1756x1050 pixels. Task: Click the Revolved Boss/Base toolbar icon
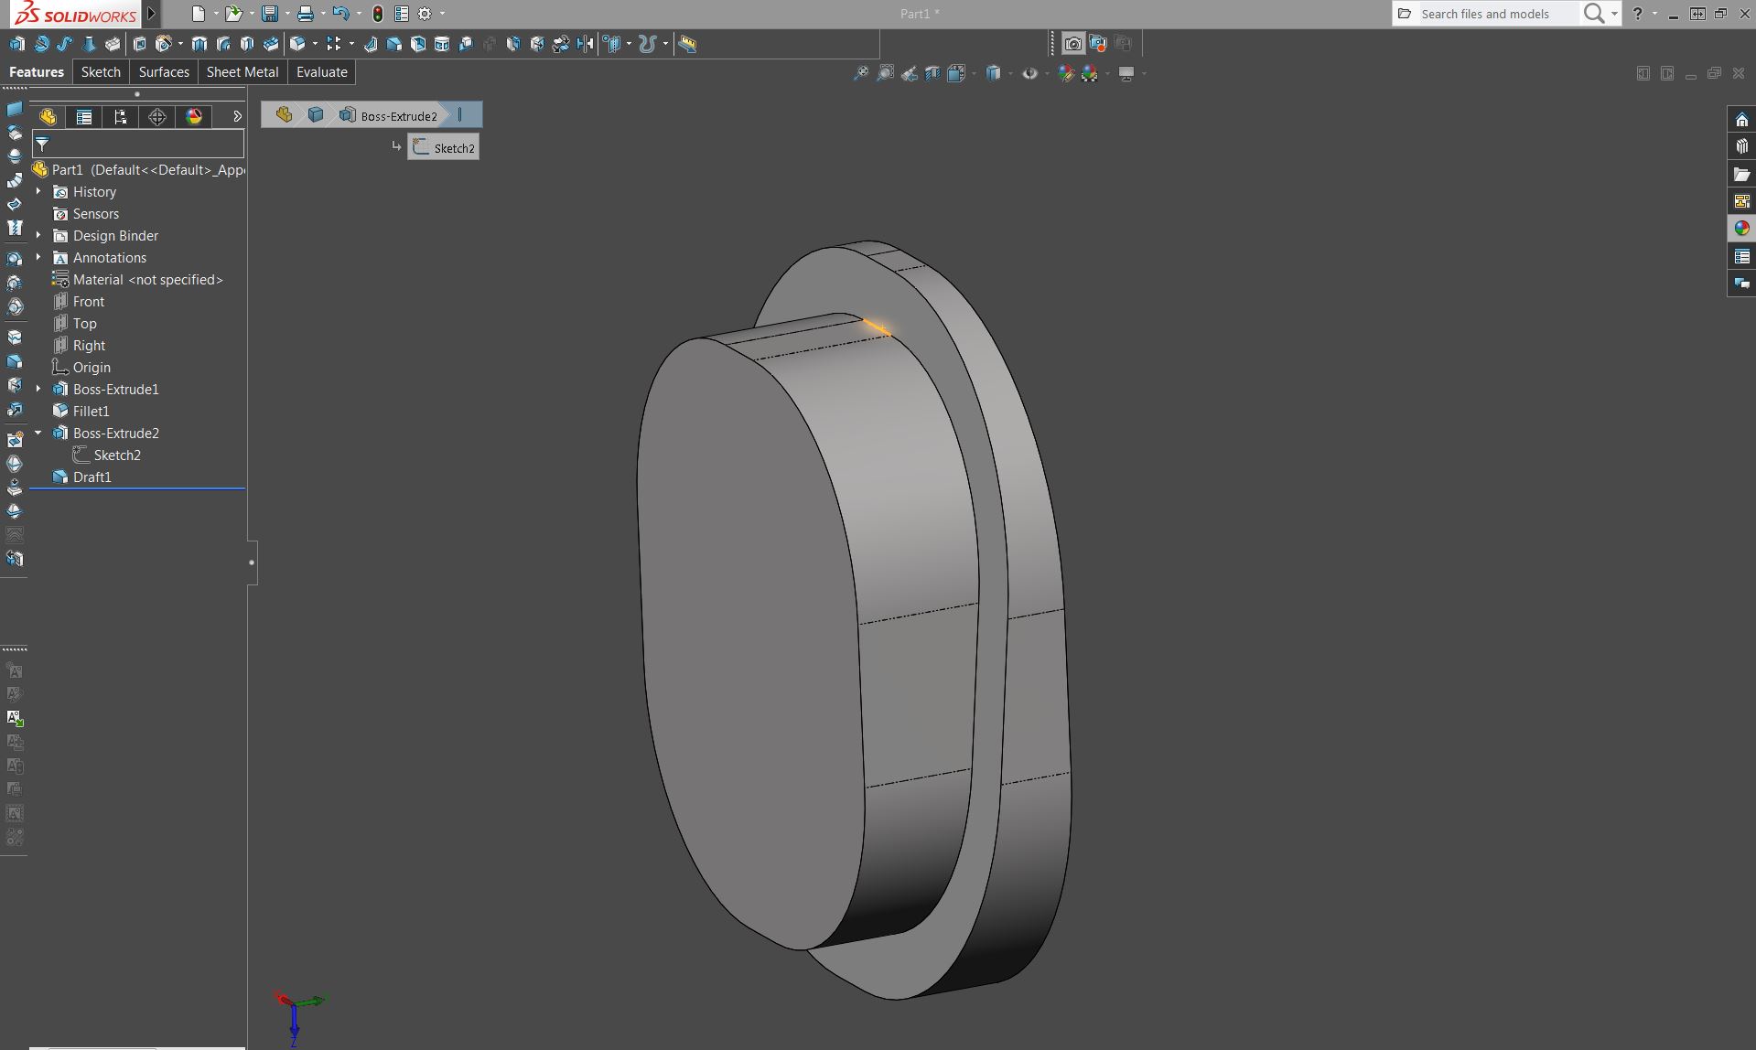pos(41,44)
